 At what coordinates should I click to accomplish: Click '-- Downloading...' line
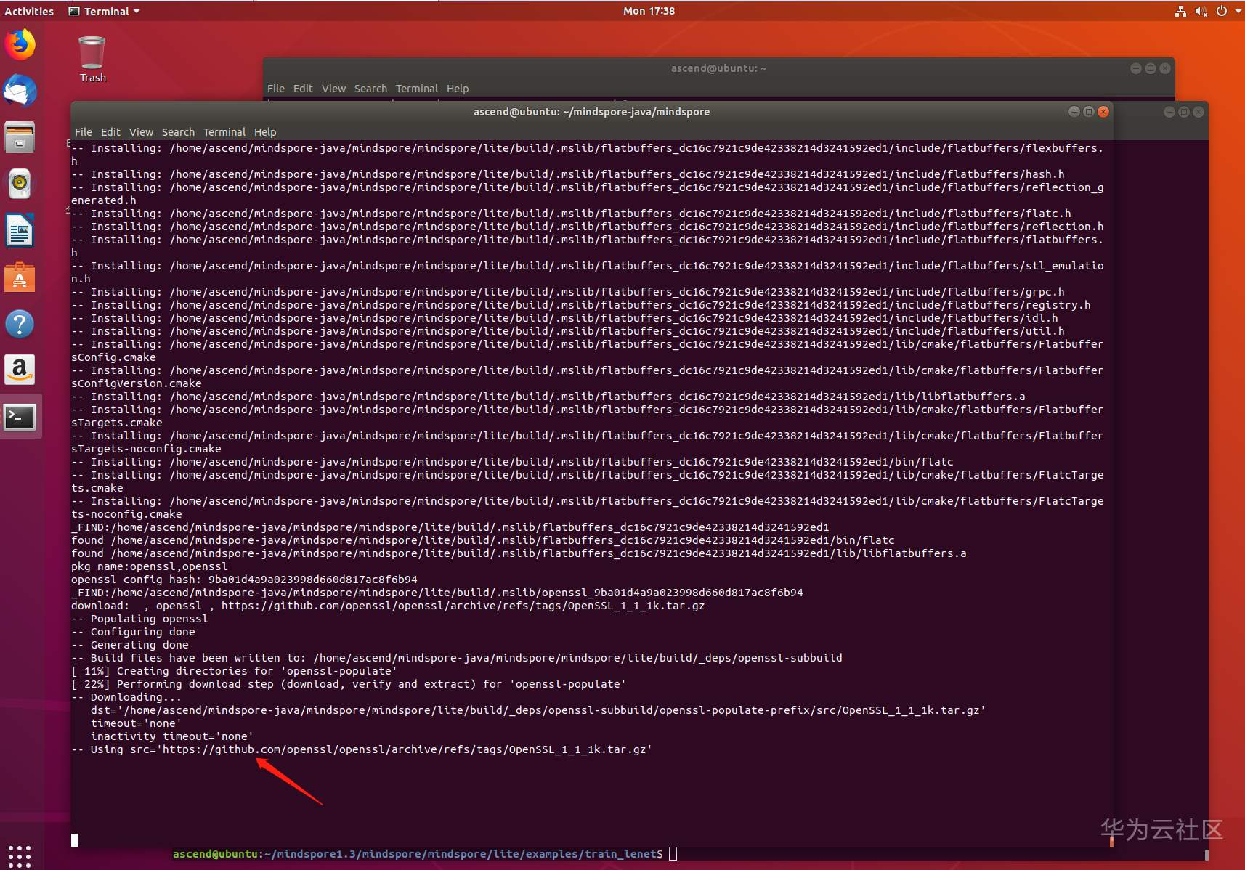coord(126,697)
